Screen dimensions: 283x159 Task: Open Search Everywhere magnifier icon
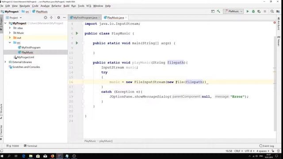click(x=272, y=11)
